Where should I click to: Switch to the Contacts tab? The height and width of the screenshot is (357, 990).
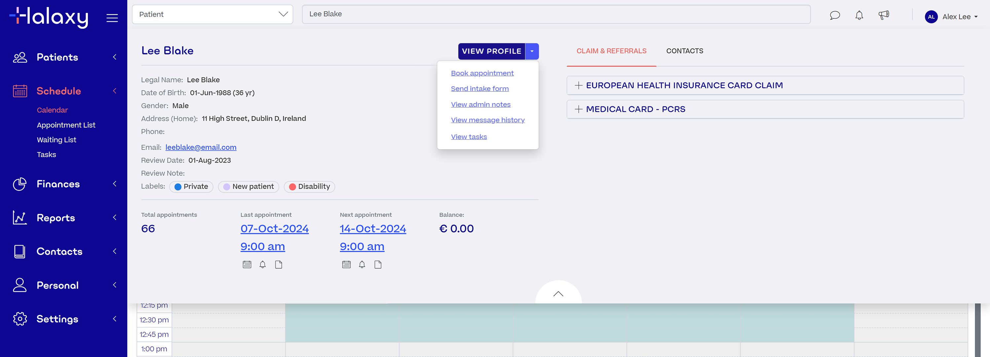pos(684,51)
